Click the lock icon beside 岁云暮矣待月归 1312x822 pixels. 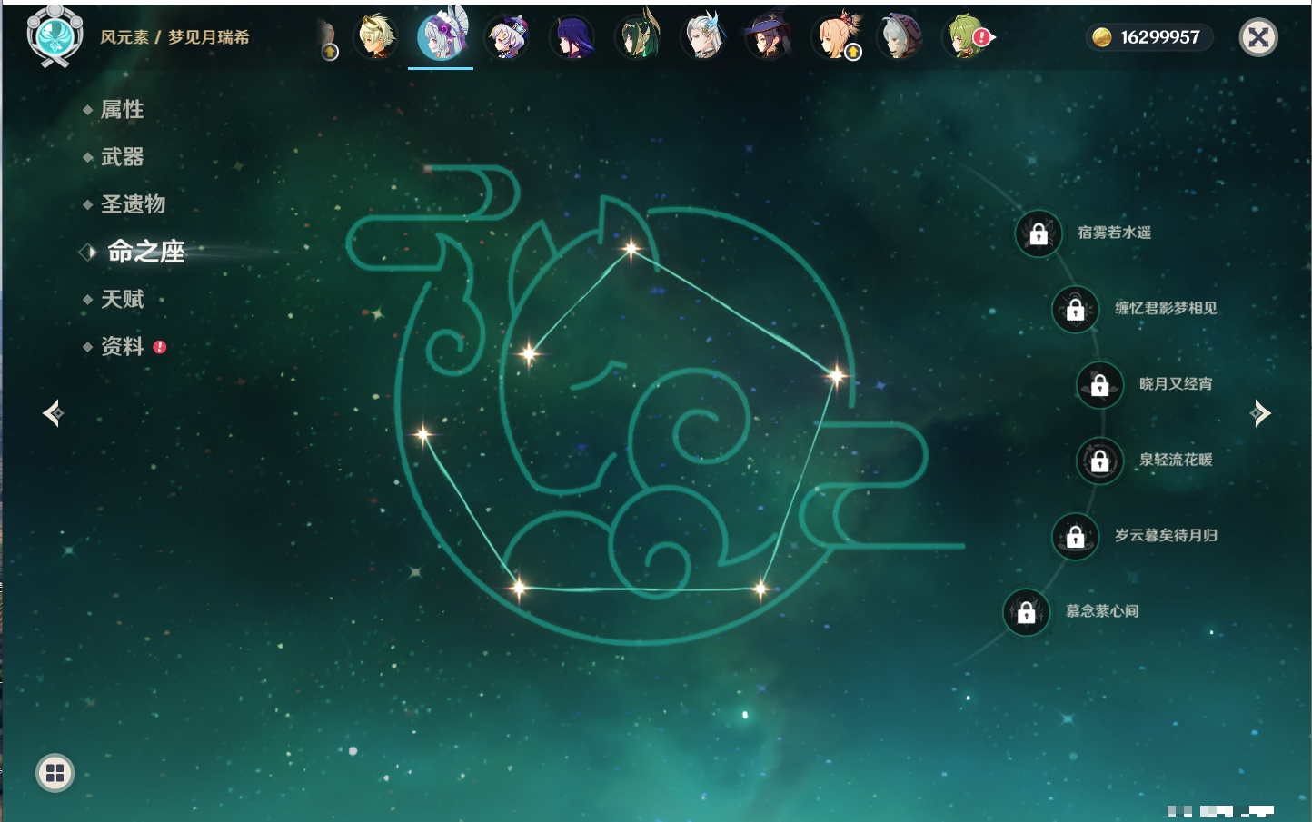[x=1076, y=536]
